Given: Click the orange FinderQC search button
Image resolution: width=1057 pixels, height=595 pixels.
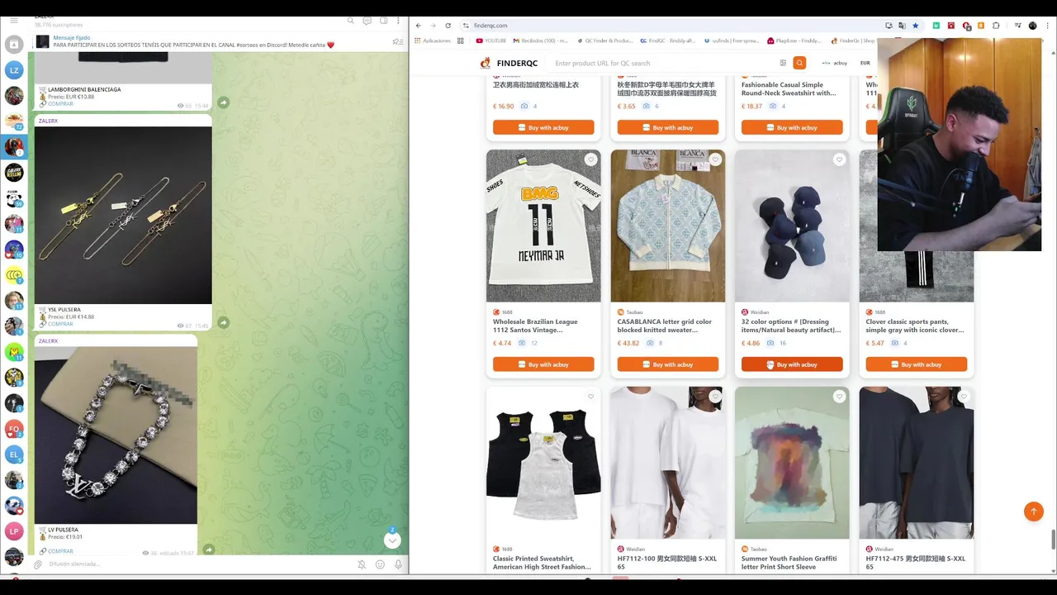Looking at the screenshot, I should 799,63.
